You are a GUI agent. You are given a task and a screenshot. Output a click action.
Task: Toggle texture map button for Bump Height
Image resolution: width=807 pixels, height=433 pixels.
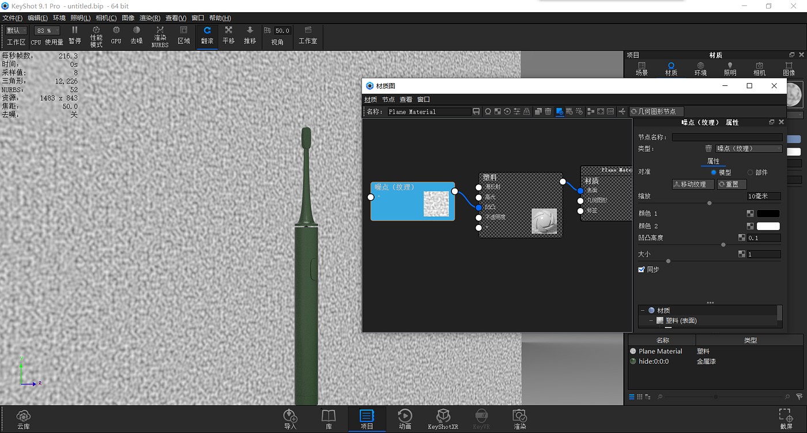tap(742, 238)
